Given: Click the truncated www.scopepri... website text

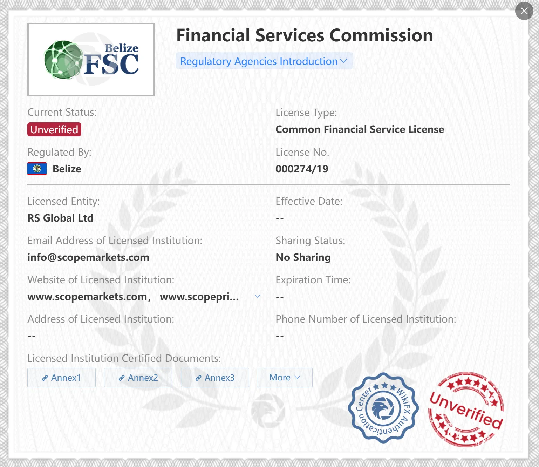Looking at the screenshot, I should (x=199, y=297).
